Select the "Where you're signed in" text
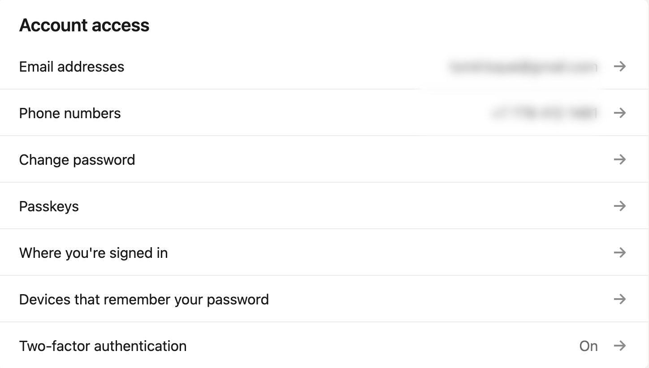 point(93,253)
